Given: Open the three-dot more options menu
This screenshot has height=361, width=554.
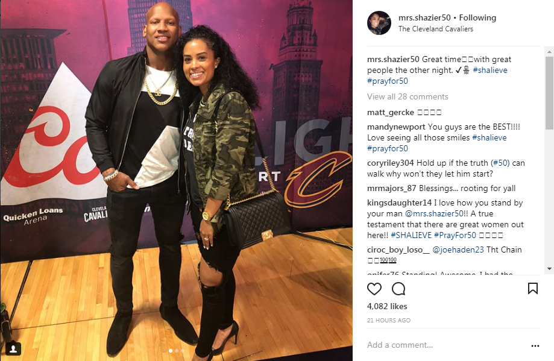Looking at the screenshot, I should click(535, 346).
